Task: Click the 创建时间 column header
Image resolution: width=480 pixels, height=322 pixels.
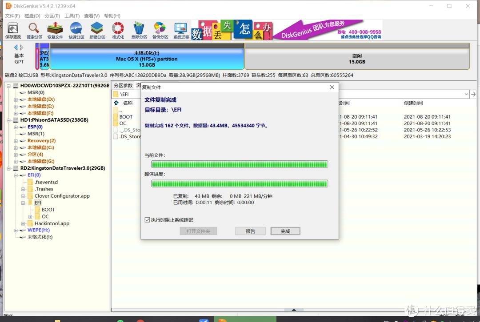Action: 413,103
